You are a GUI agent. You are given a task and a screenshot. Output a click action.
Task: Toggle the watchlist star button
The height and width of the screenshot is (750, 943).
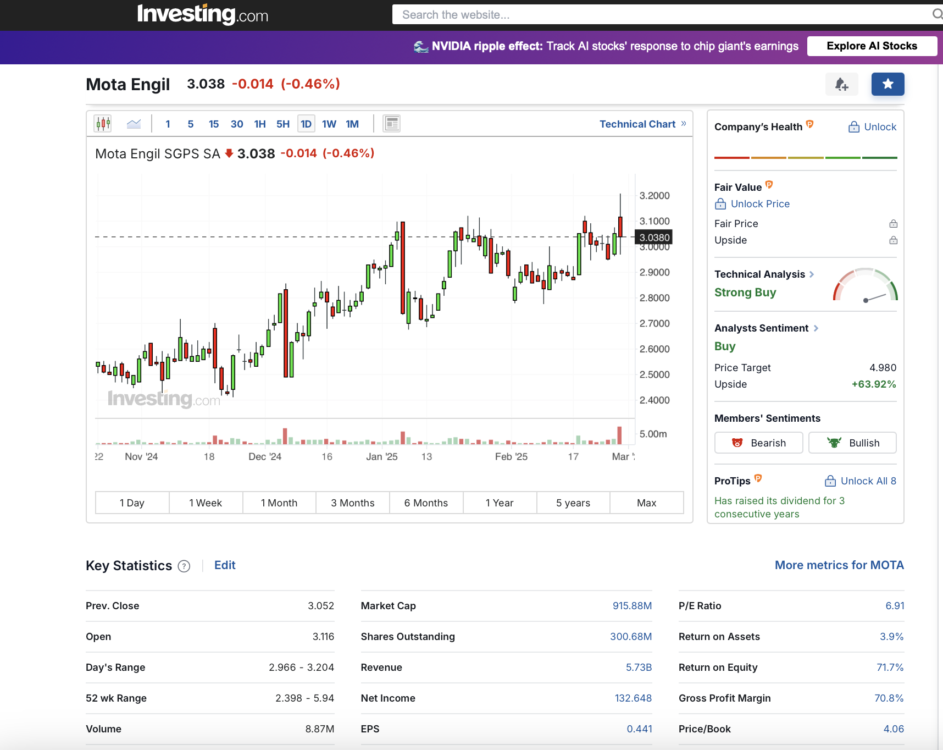[887, 84]
